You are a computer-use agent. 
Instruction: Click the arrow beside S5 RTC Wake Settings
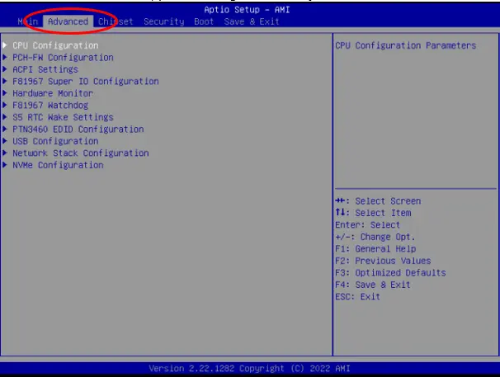(5, 117)
